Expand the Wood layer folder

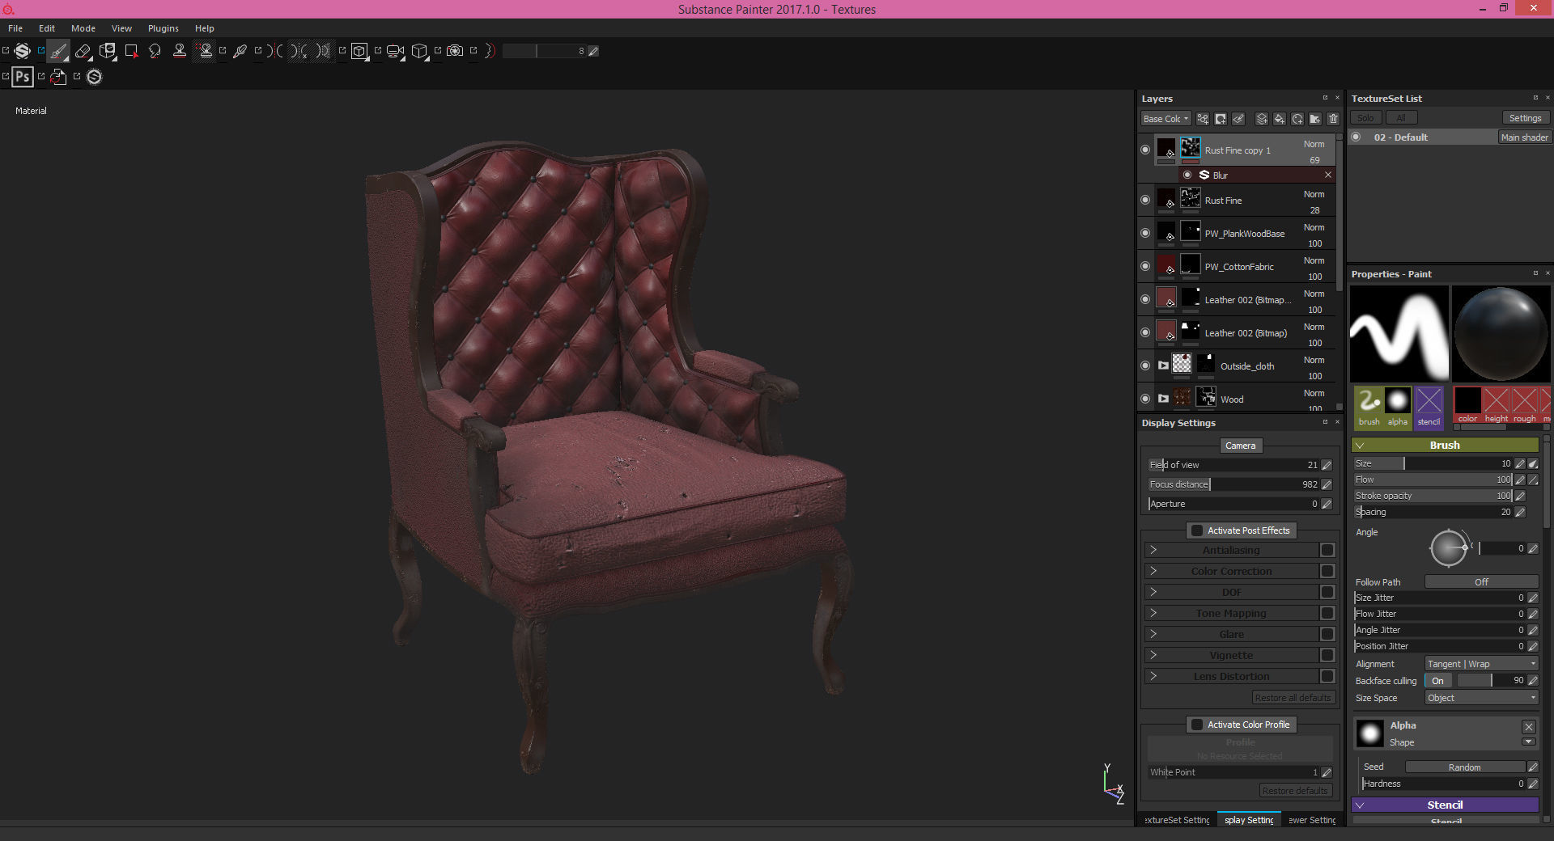coord(1163,399)
